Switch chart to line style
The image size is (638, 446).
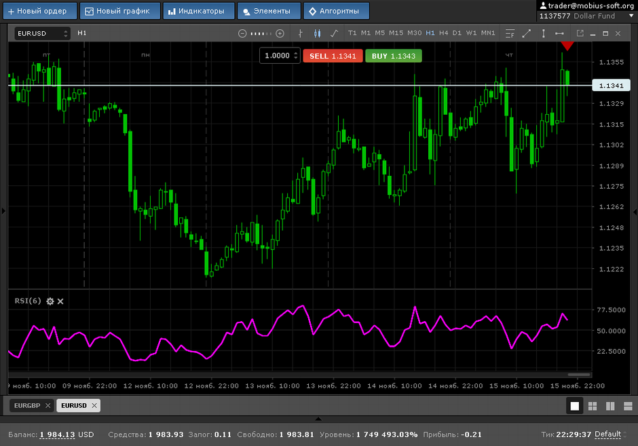(x=334, y=33)
